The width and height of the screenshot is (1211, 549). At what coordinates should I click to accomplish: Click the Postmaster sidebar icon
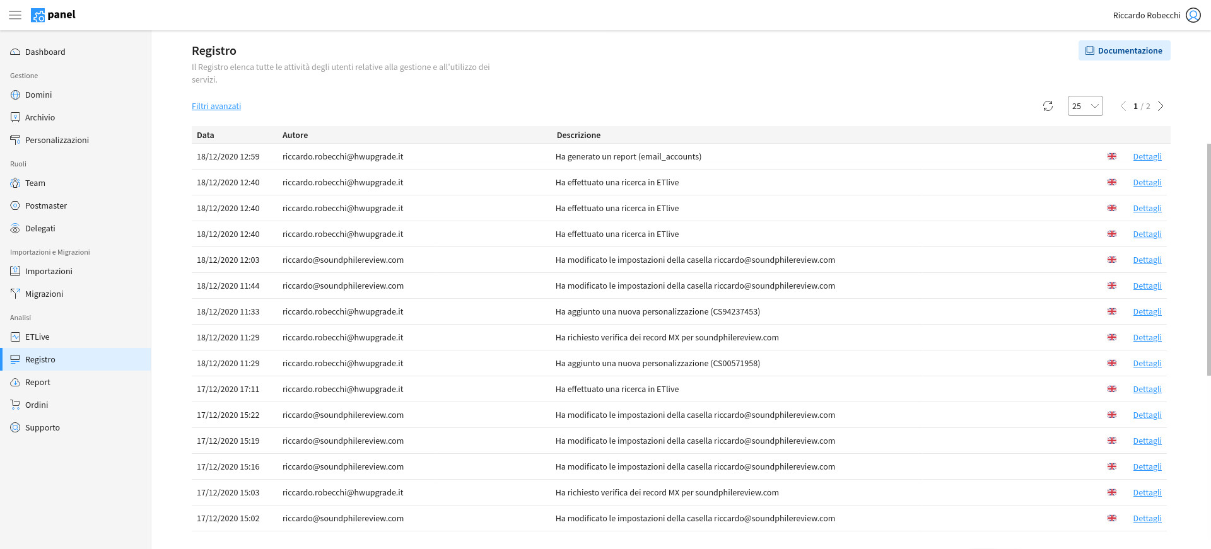15,205
